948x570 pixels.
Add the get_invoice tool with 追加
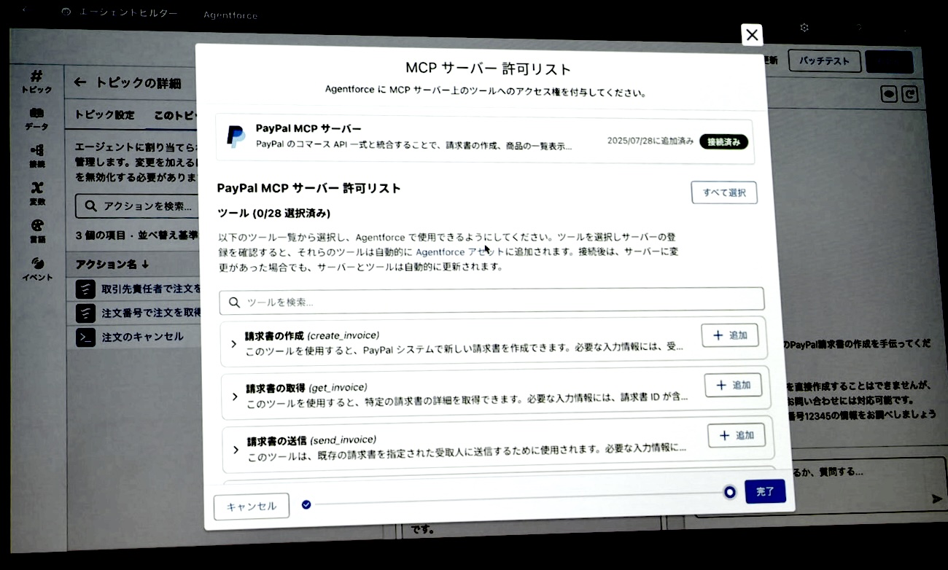pyautogui.click(x=733, y=385)
